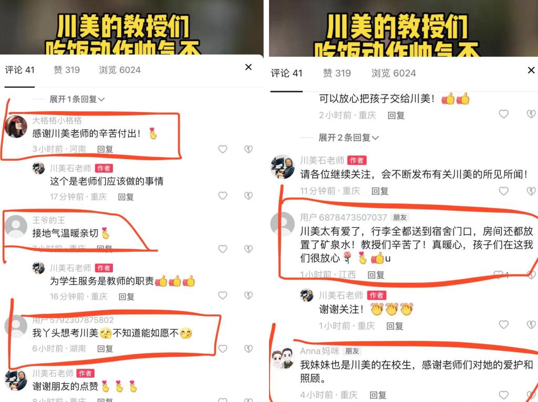The image size is (538, 402).
Task: Open Anna妈咪 profile avatar
Action: pyautogui.click(x=283, y=357)
